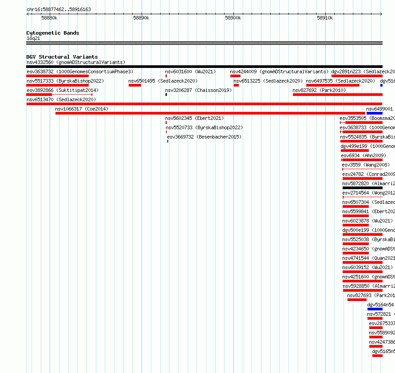Click the gray 16q21 cytogenetic band
The width and height of the screenshot is (395, 373).
coord(204,43)
